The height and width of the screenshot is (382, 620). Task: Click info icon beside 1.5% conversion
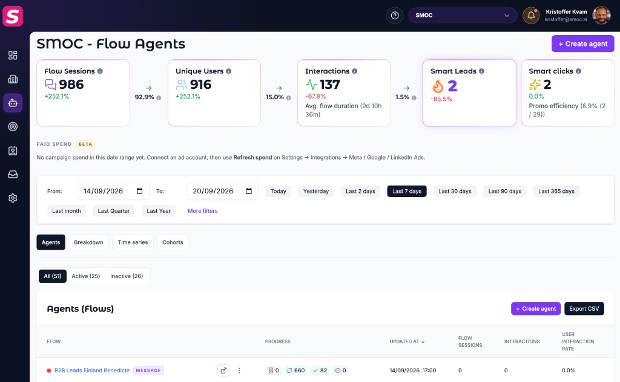(x=414, y=98)
